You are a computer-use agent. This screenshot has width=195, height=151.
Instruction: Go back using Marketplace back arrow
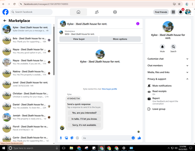click(x=5, y=21)
